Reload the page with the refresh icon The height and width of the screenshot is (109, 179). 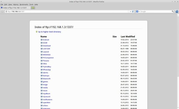pyautogui.click(x=133, y=11)
